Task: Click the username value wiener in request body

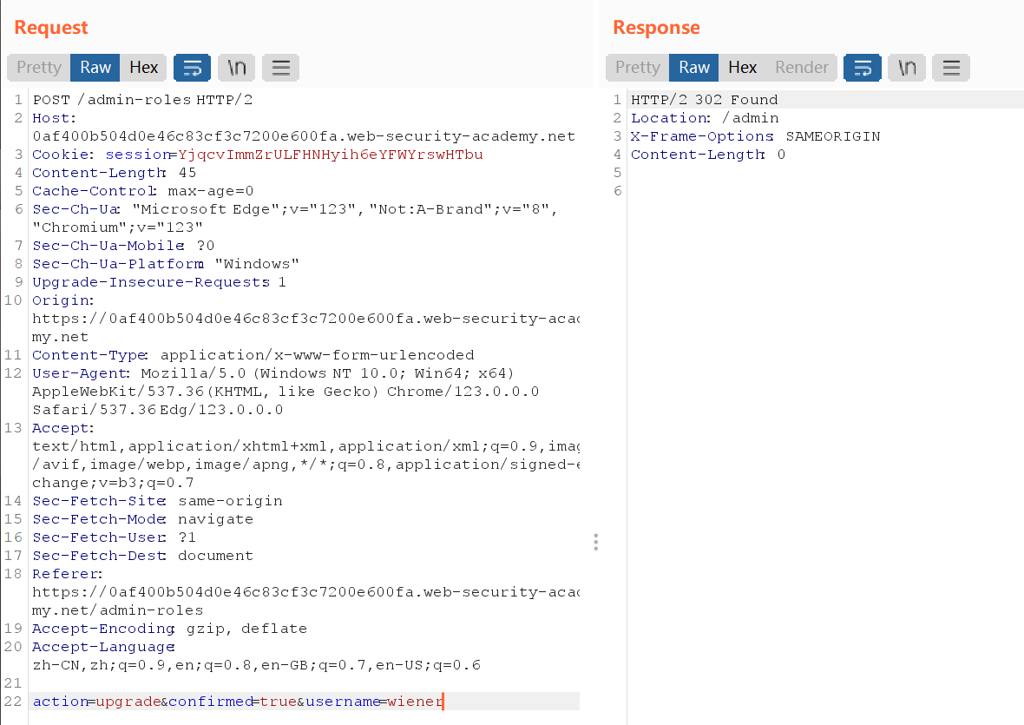Action: 414,702
